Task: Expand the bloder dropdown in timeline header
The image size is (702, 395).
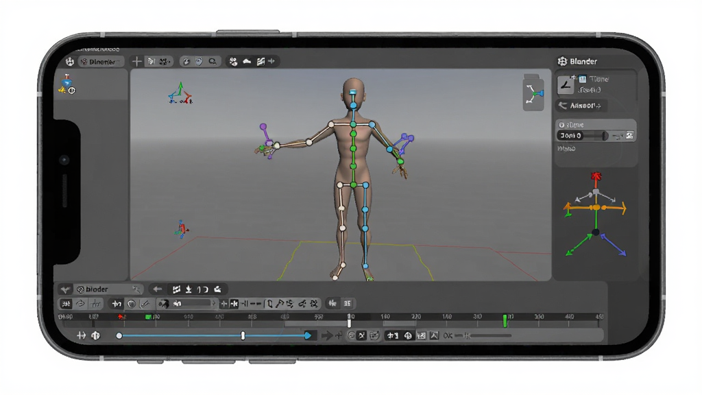Action: click(109, 289)
